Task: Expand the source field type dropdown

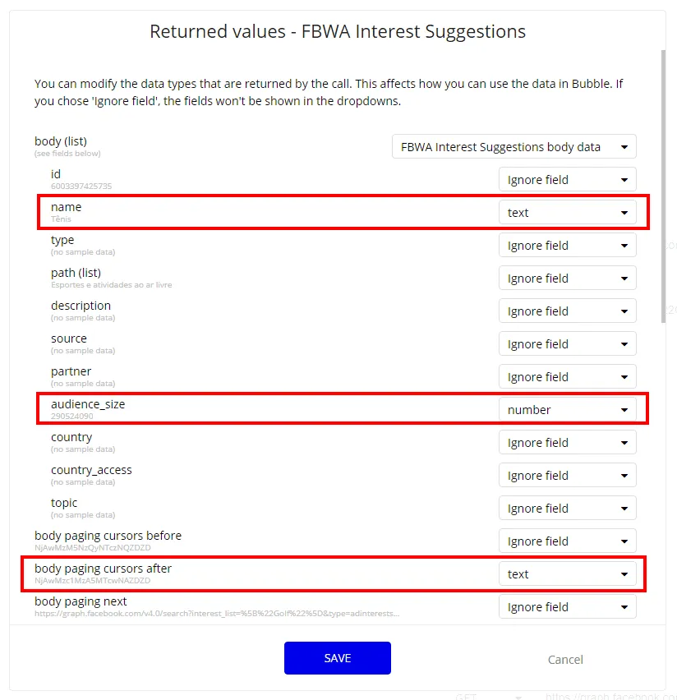Action: [567, 344]
